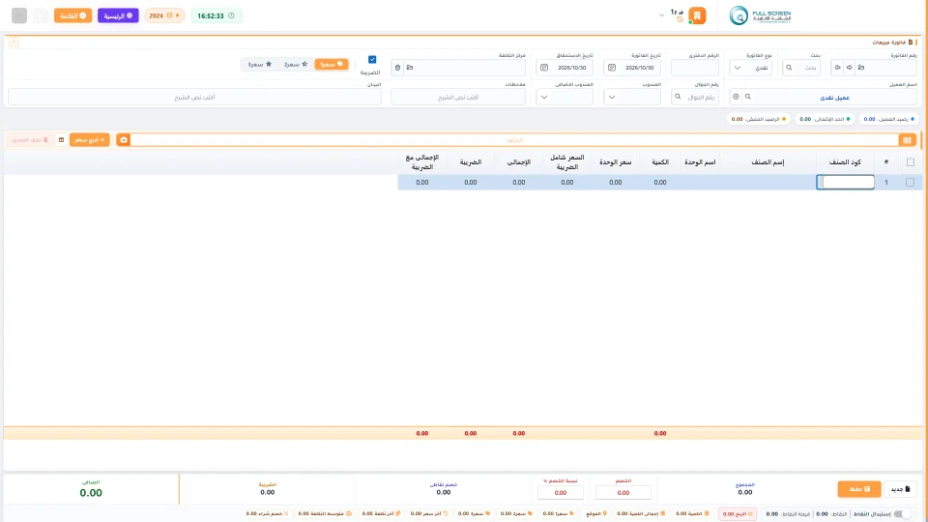Open the المندوب الاضافي additional representative dropdown

point(565,97)
